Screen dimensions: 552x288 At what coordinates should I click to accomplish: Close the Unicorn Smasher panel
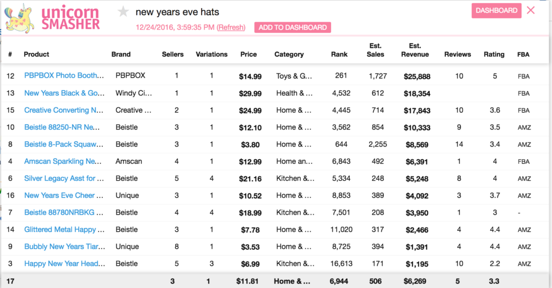point(530,10)
